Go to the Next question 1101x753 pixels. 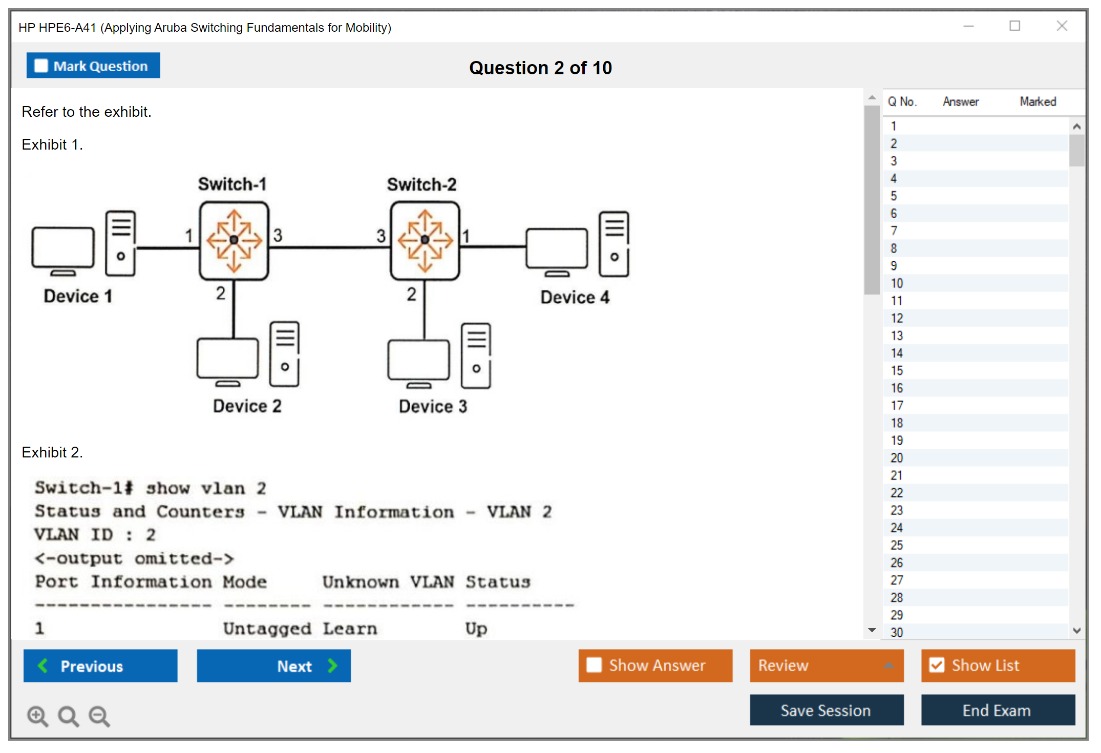point(274,665)
